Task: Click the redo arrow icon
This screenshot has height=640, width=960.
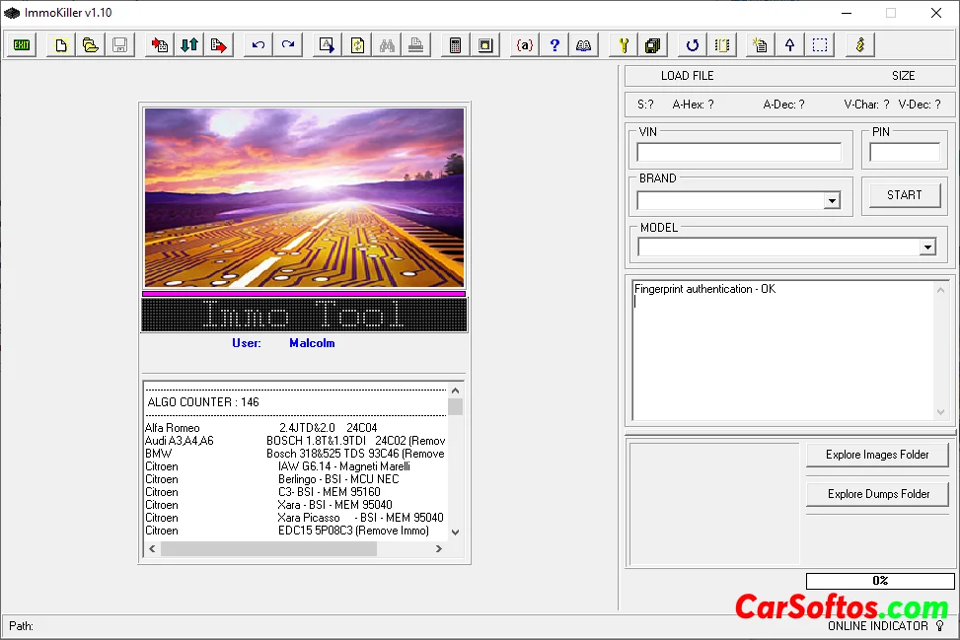Action: [288, 45]
